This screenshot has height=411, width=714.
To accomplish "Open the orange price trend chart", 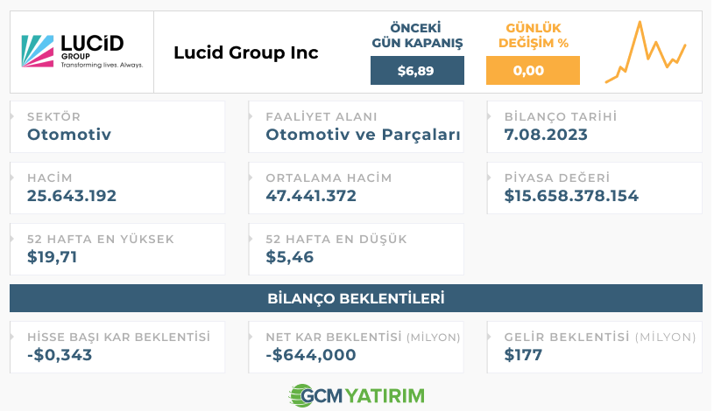I will 646,52.
